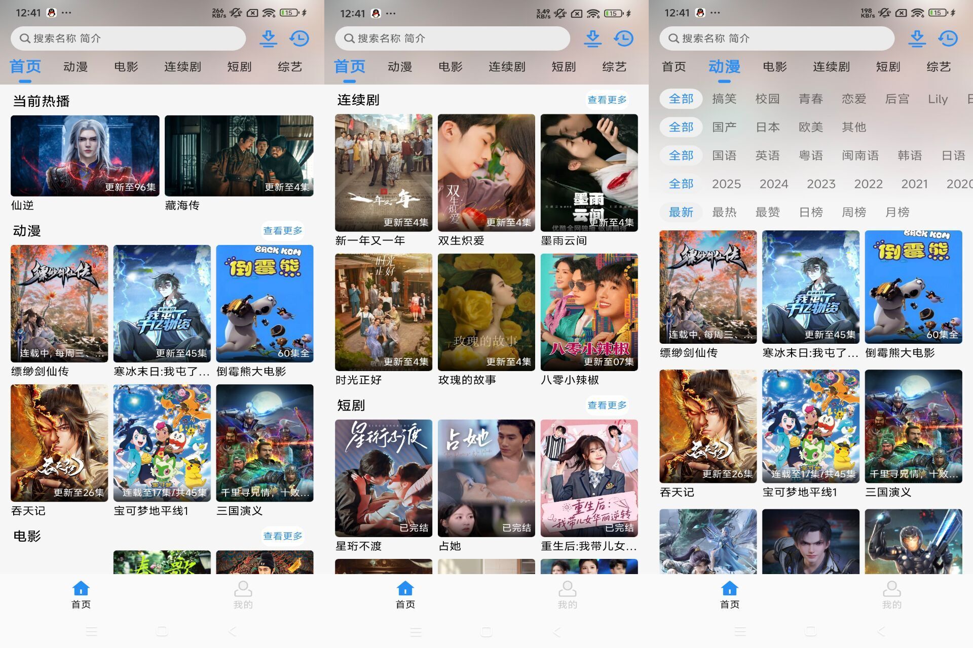
Task: Tap the download manager icon beside the search bar
Action: (x=269, y=38)
